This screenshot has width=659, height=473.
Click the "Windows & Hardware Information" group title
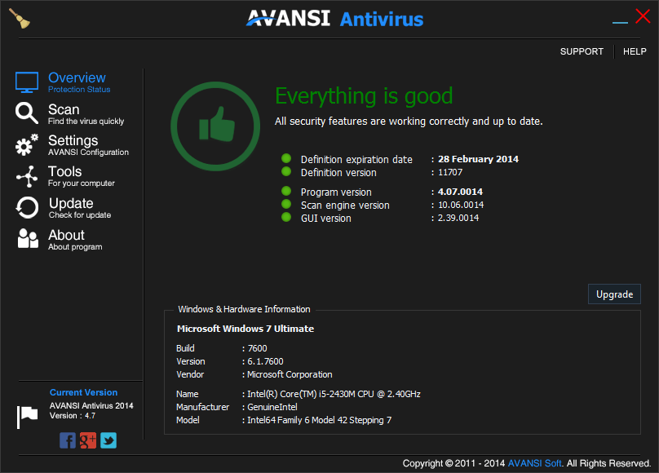(x=244, y=309)
